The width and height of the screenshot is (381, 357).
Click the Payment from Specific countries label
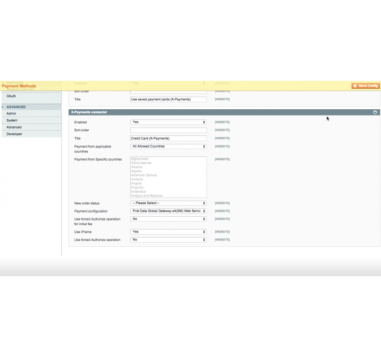coord(98,160)
